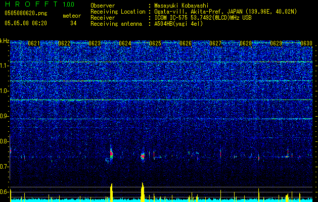The height and width of the screenshot is (202, 318).
Task: Click the 1.0 kHz axis label
Action: point(4,91)
